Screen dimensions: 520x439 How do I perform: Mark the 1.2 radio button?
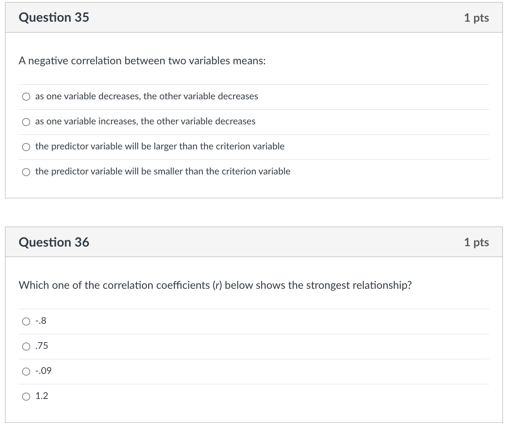coord(26,396)
